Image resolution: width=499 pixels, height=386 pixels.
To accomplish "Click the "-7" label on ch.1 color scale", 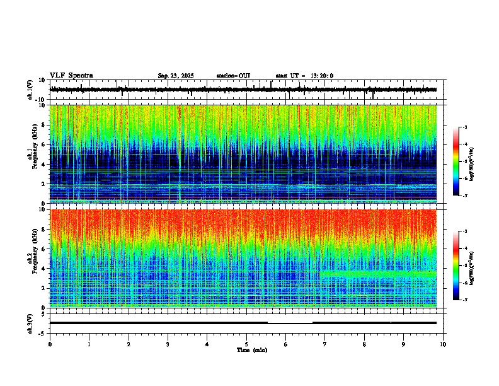I will (464, 196).
